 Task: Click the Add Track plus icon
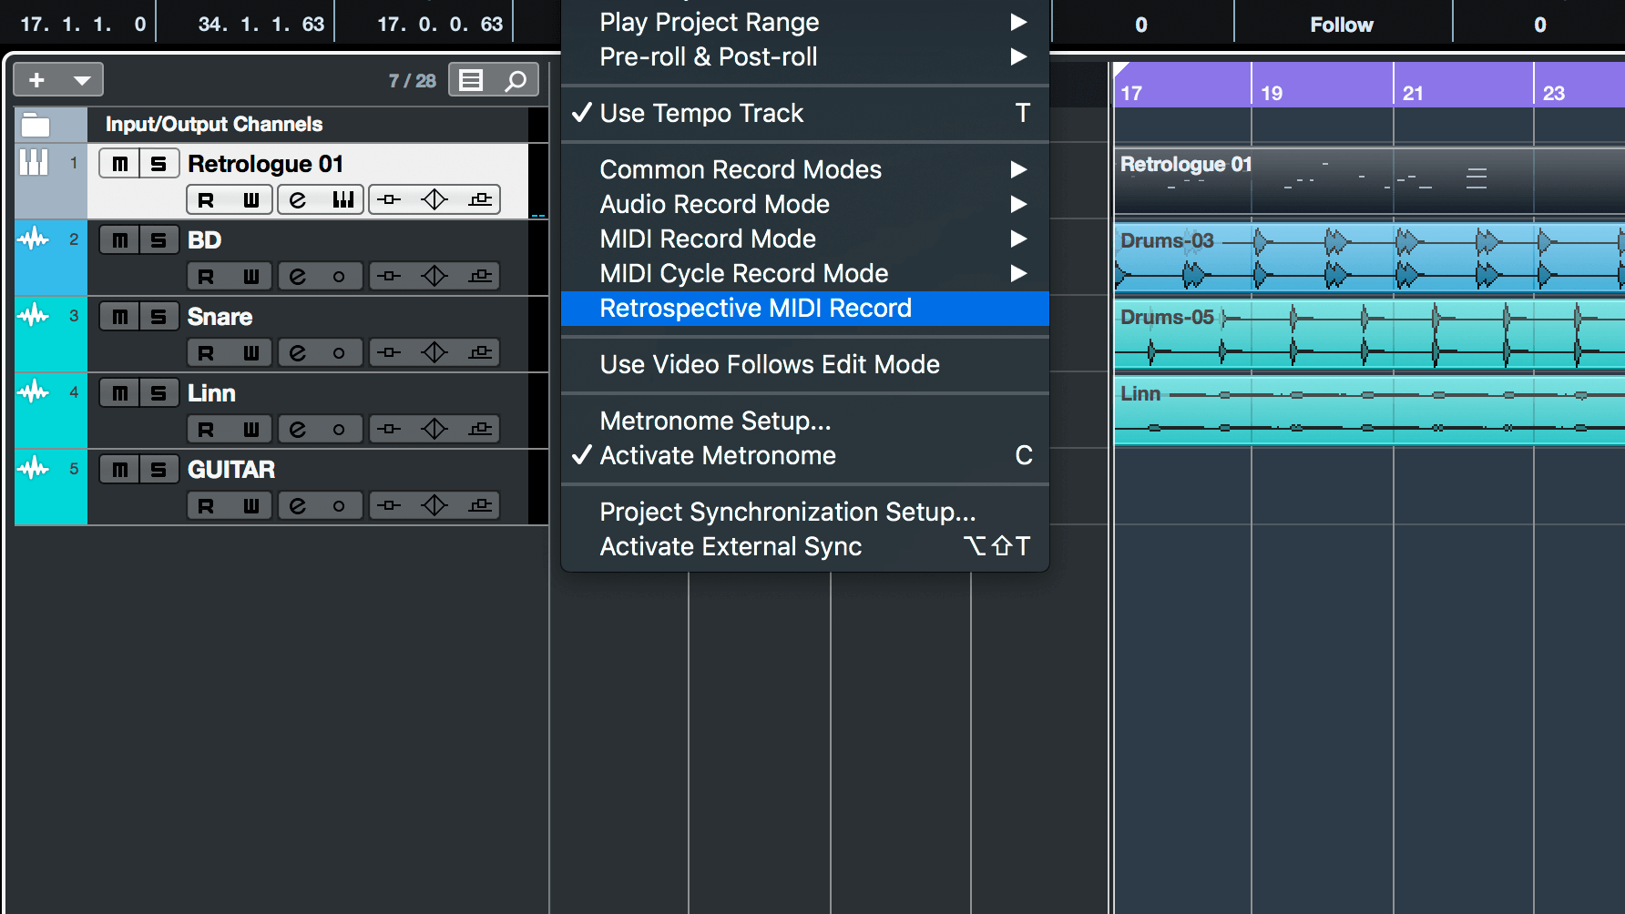37,80
